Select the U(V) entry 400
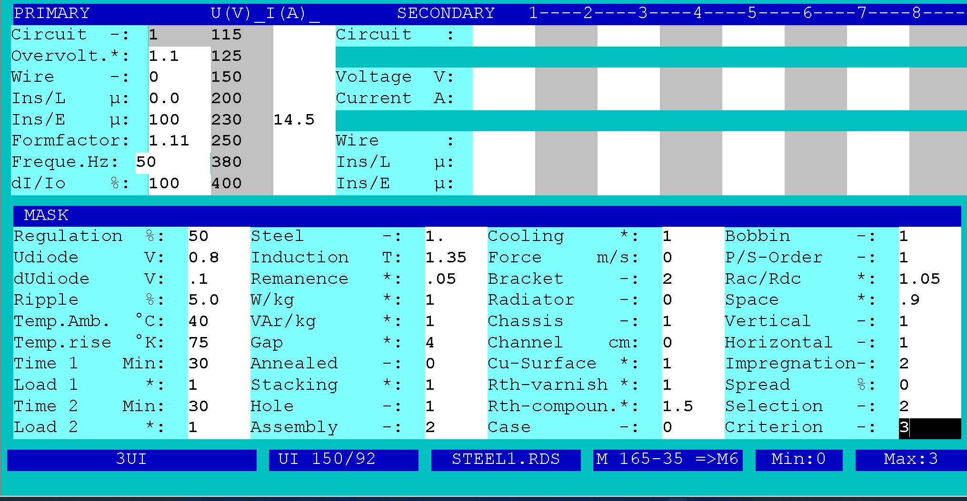 coord(242,184)
